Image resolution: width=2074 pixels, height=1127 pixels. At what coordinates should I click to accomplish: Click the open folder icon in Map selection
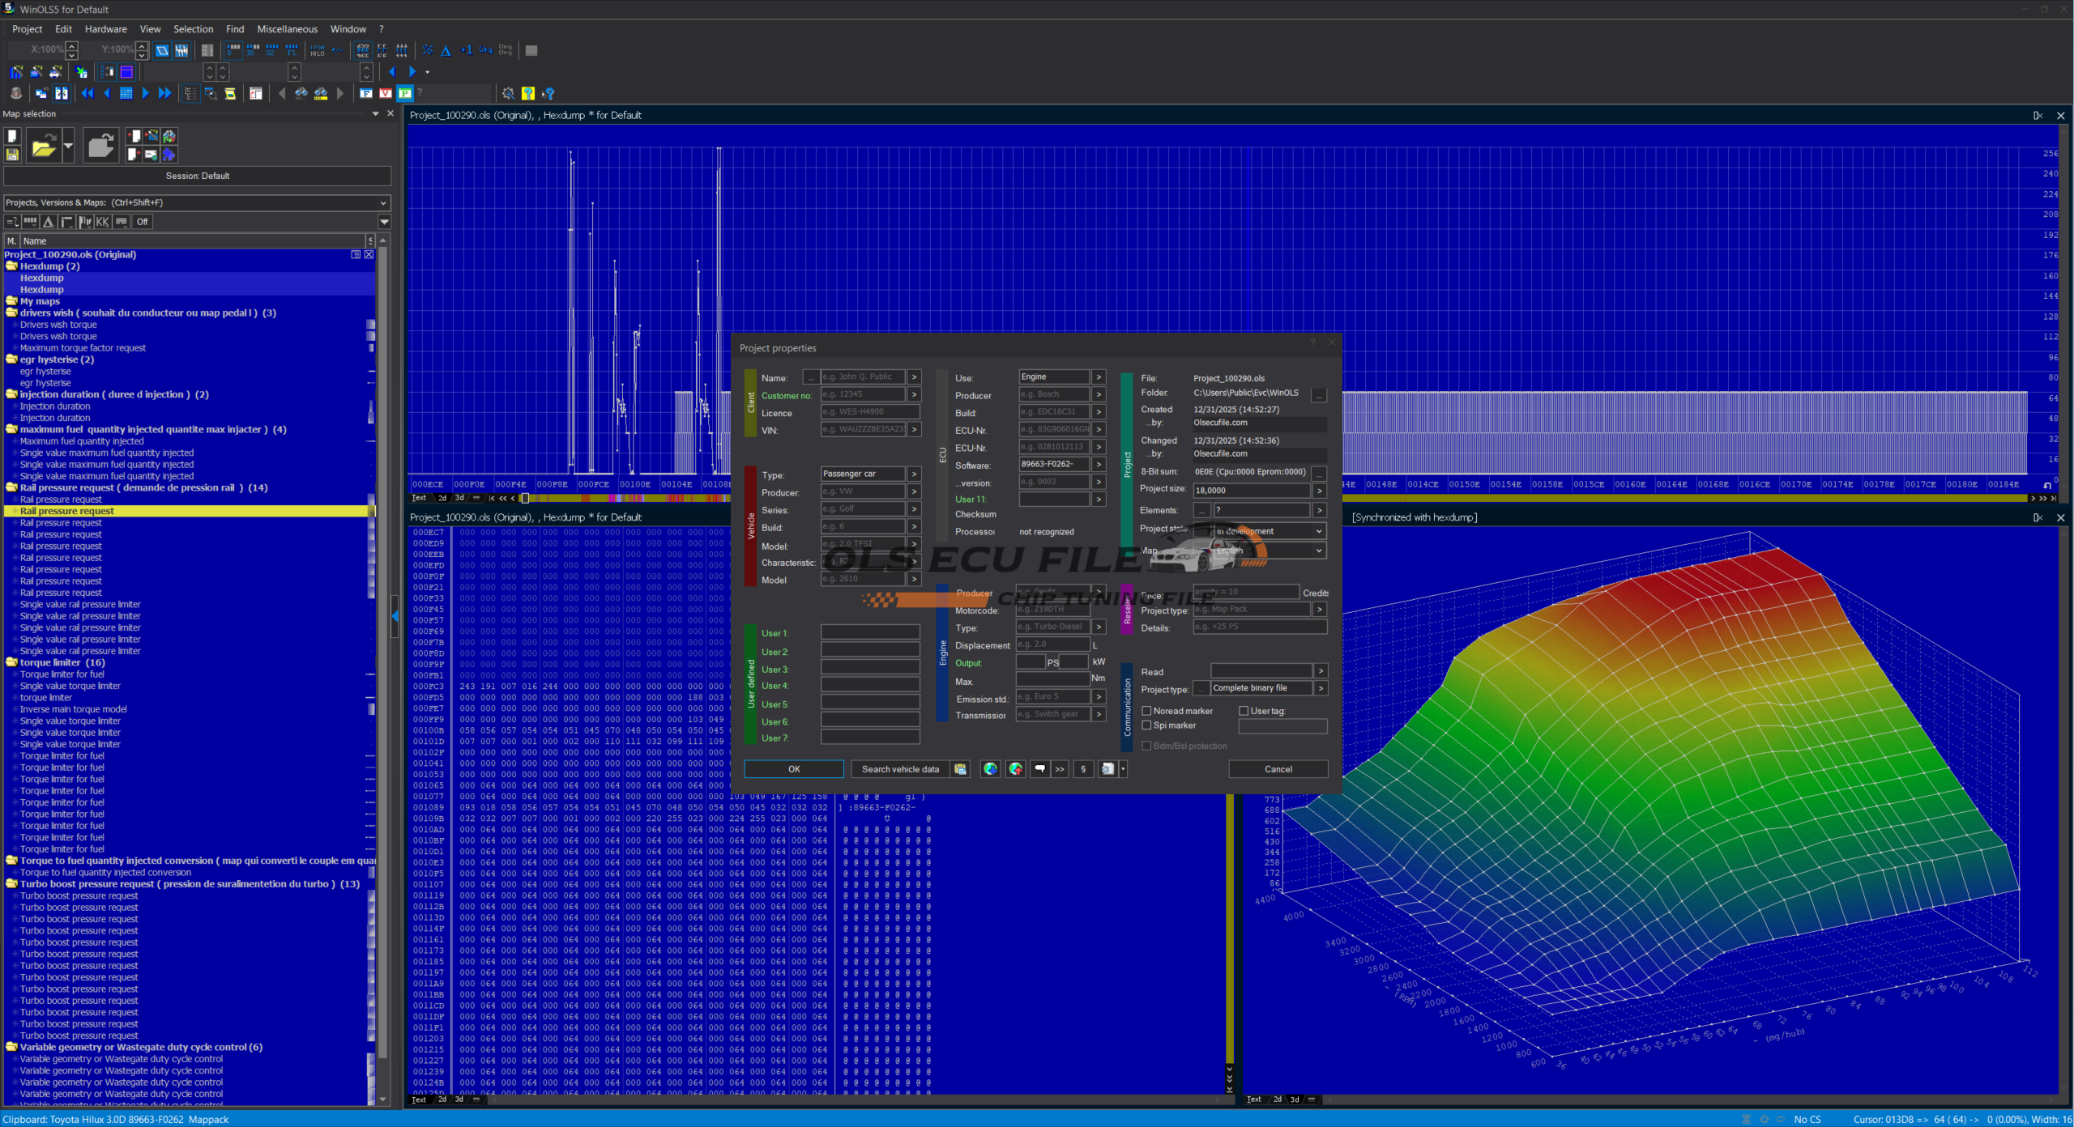[x=43, y=147]
